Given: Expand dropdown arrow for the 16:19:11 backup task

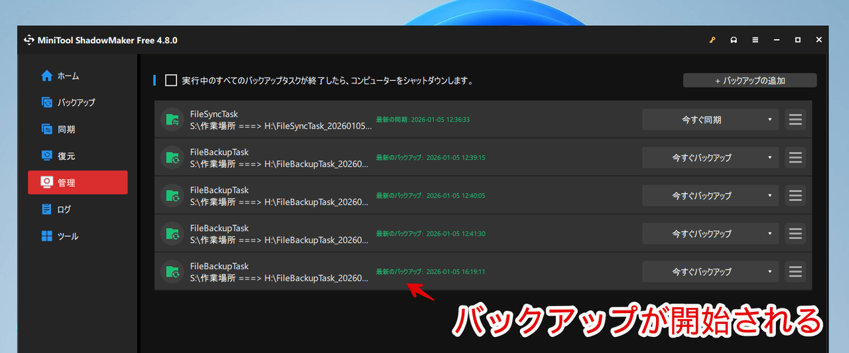Looking at the screenshot, I should [769, 271].
